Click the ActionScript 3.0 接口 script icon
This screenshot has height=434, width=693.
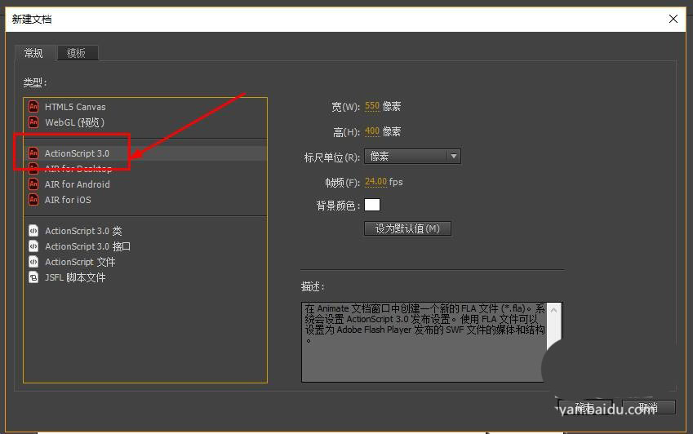coord(33,246)
